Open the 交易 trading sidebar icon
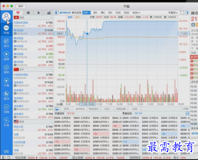 point(6,122)
